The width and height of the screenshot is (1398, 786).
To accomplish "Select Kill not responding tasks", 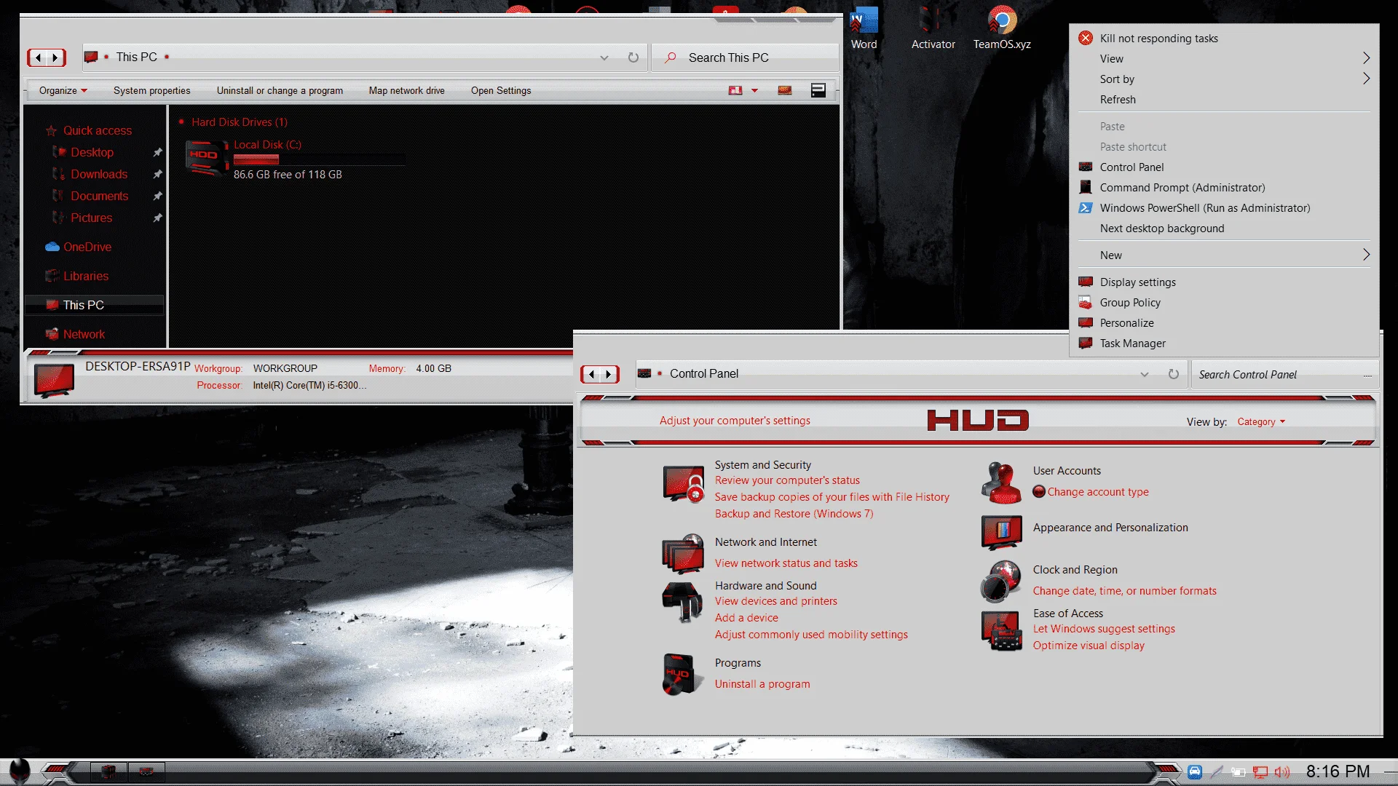I will pyautogui.click(x=1225, y=38).
